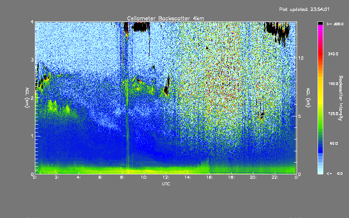Click the "16:" tick on the UTC axis

[209, 177]
